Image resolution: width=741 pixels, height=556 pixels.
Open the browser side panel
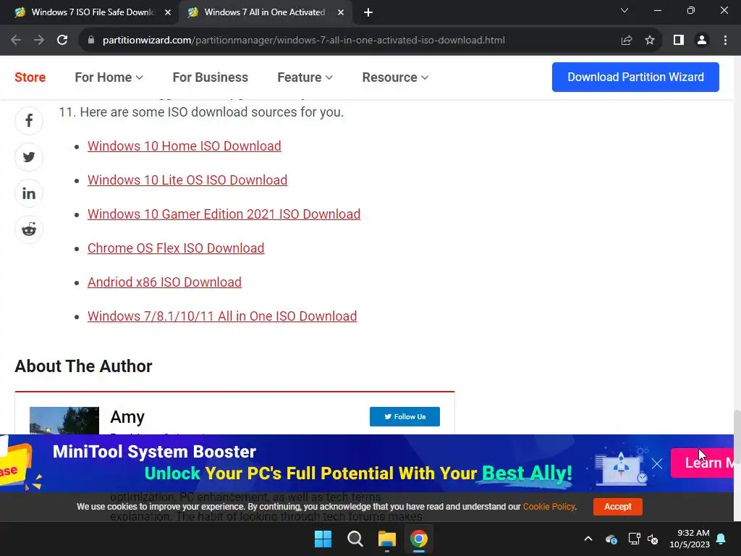(x=679, y=41)
